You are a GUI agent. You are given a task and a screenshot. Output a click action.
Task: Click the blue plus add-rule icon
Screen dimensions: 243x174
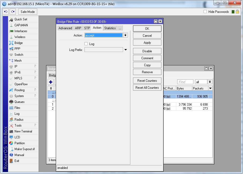pyautogui.click(x=51, y=82)
